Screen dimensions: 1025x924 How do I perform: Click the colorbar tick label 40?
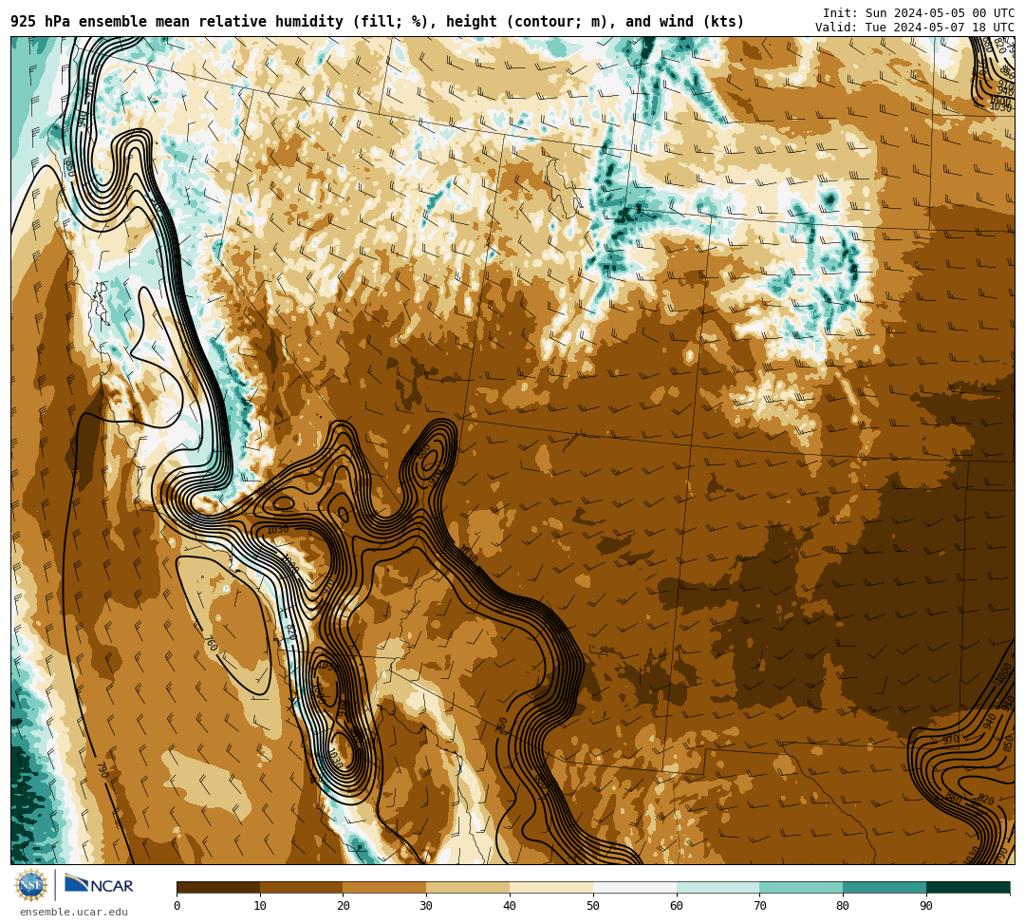point(510,906)
